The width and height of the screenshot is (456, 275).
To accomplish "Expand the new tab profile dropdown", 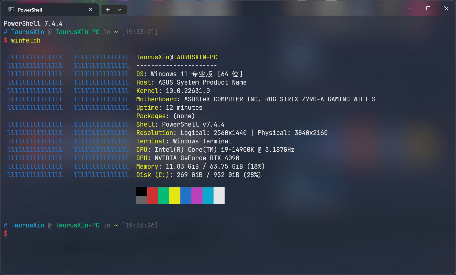I will [120, 10].
